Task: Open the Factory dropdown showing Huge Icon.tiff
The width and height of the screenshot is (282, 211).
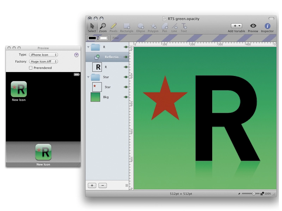Action: (x=43, y=61)
